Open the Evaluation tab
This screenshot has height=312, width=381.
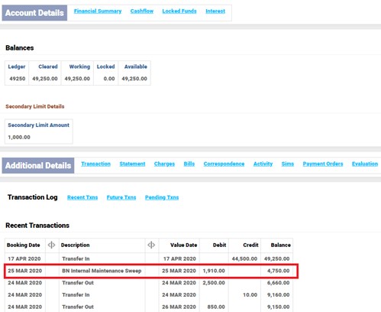tap(365, 164)
